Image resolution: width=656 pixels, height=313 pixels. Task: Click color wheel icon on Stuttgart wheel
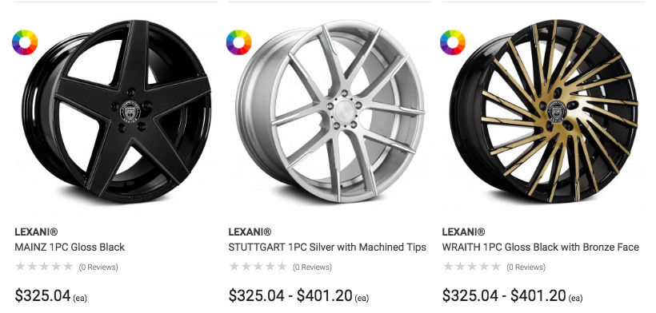click(239, 42)
